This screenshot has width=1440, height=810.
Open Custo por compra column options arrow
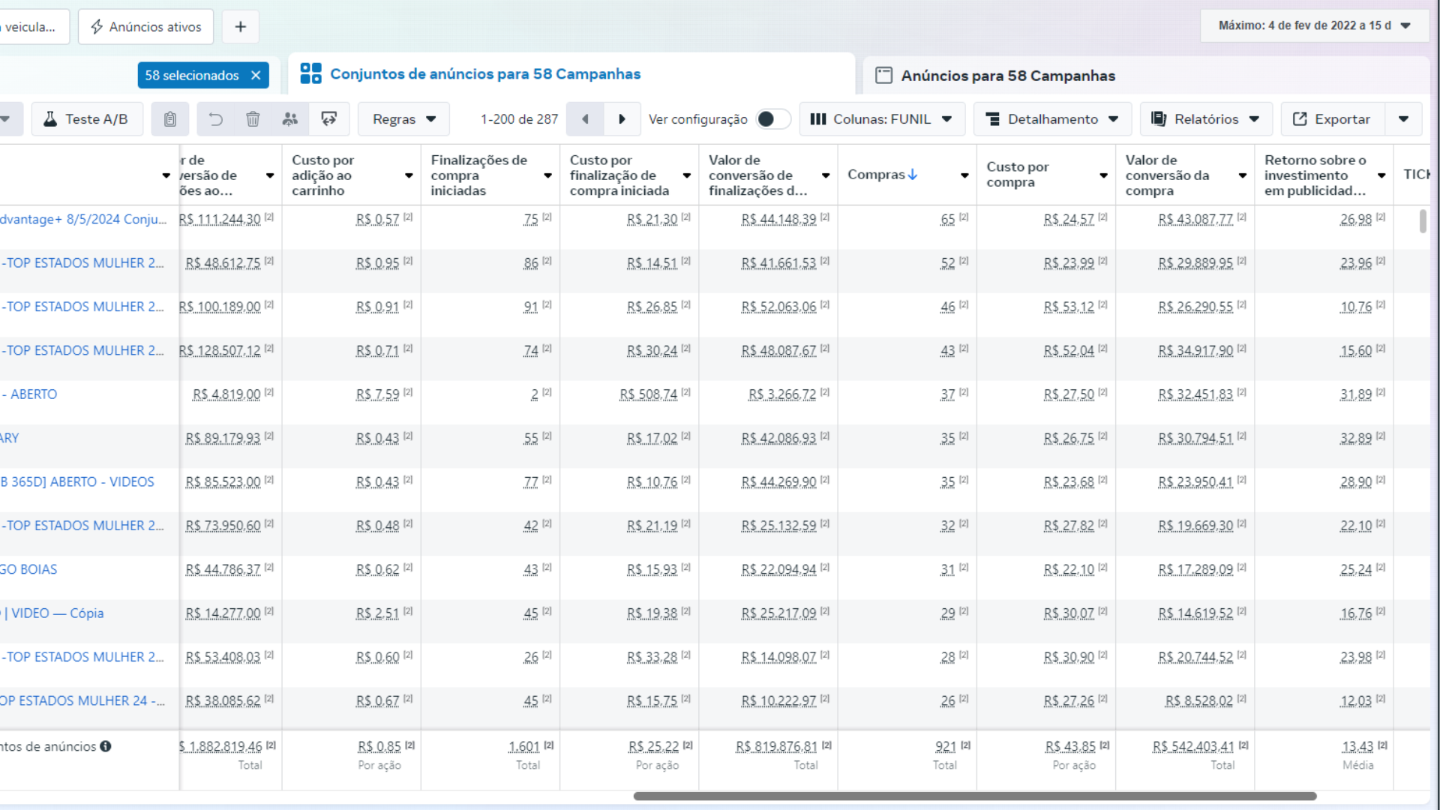pos(1103,175)
